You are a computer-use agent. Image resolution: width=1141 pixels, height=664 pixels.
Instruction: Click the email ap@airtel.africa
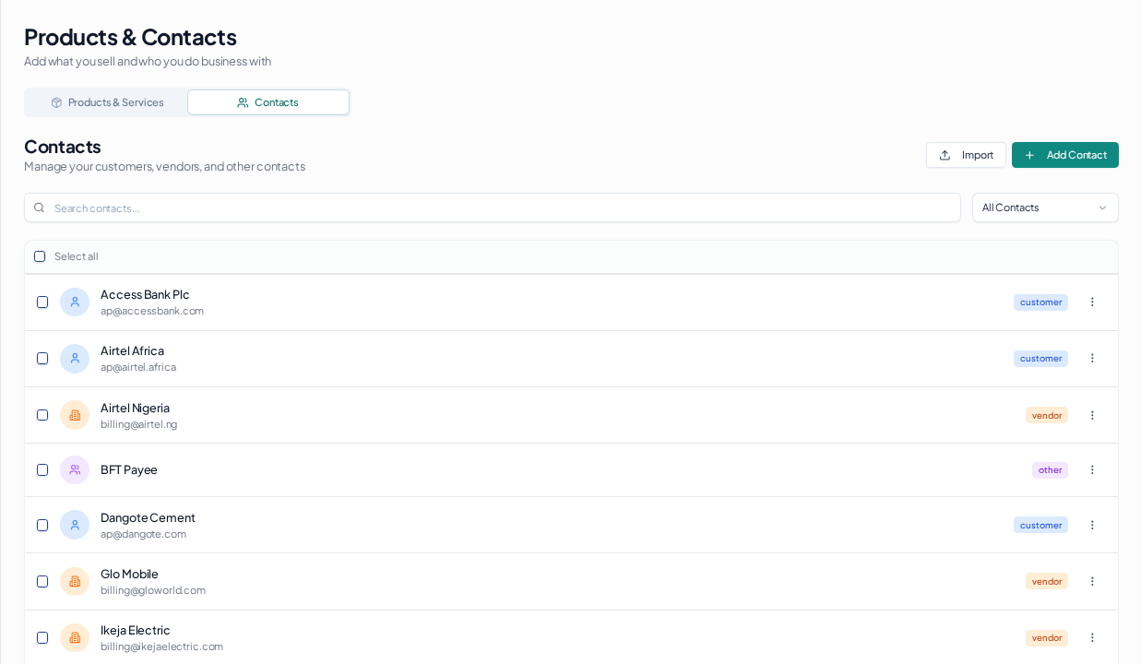[138, 367]
